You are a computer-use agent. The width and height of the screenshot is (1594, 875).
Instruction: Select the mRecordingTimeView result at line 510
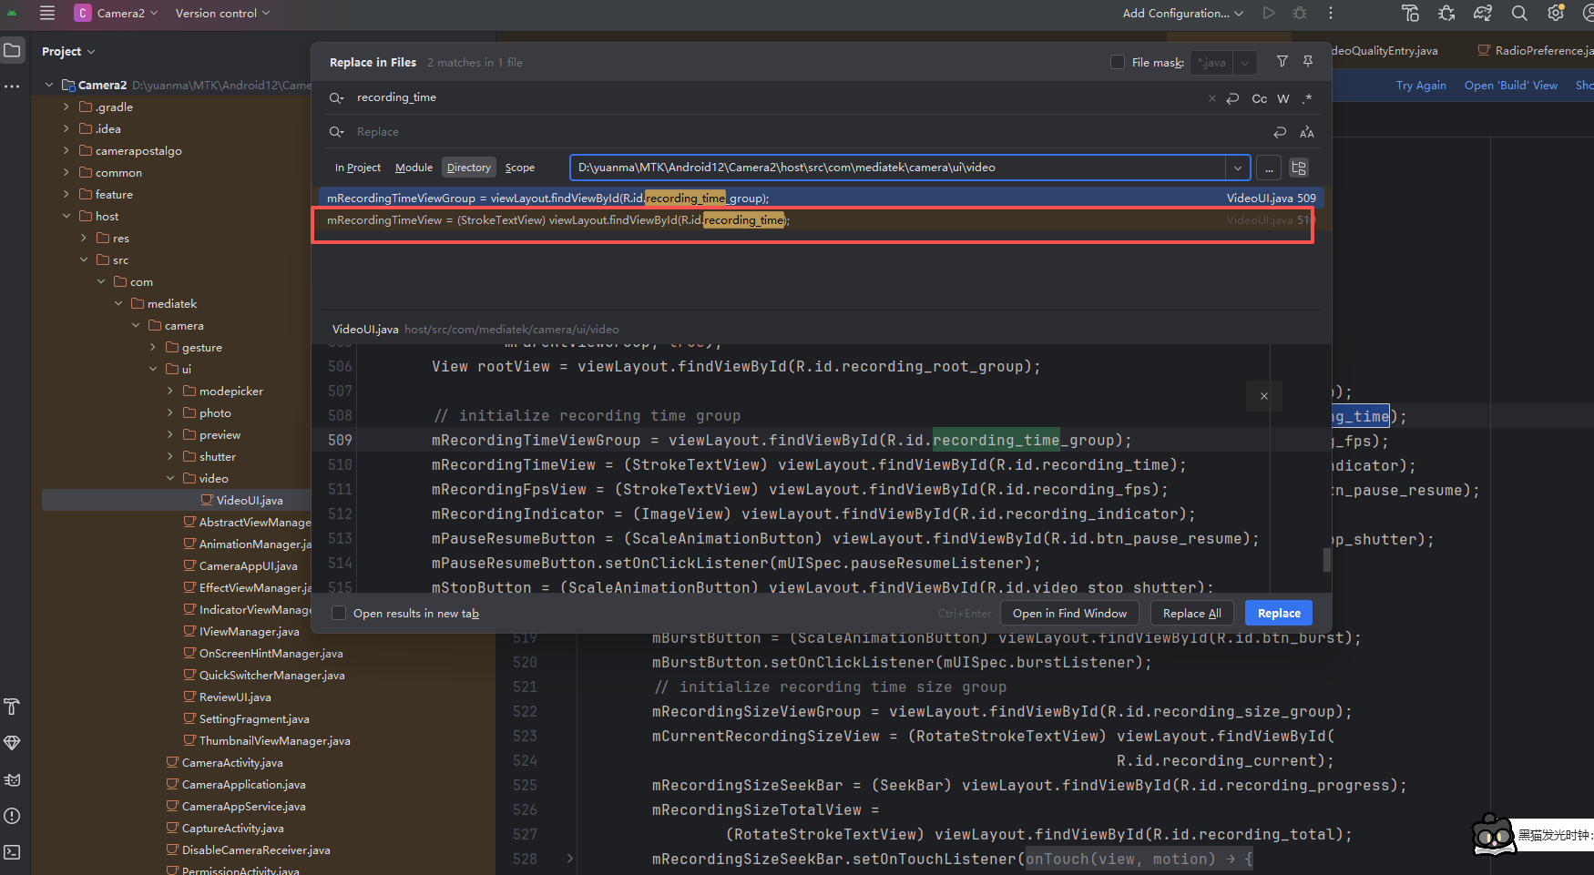821,220
